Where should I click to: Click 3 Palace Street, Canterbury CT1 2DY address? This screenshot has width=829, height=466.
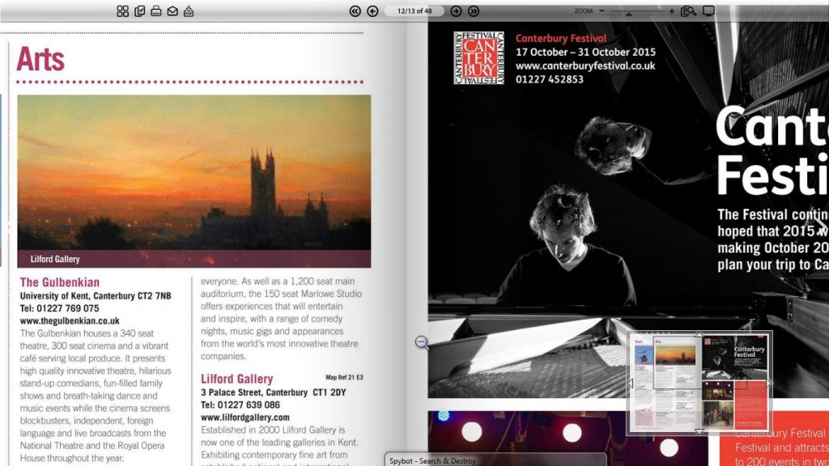click(274, 392)
